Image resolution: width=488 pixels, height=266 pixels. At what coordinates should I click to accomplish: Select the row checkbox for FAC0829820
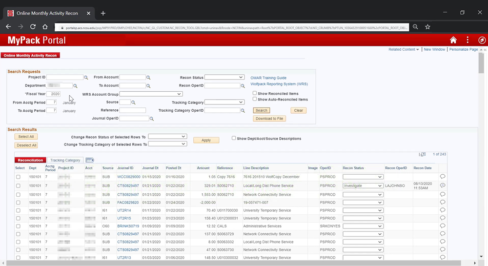18,203
